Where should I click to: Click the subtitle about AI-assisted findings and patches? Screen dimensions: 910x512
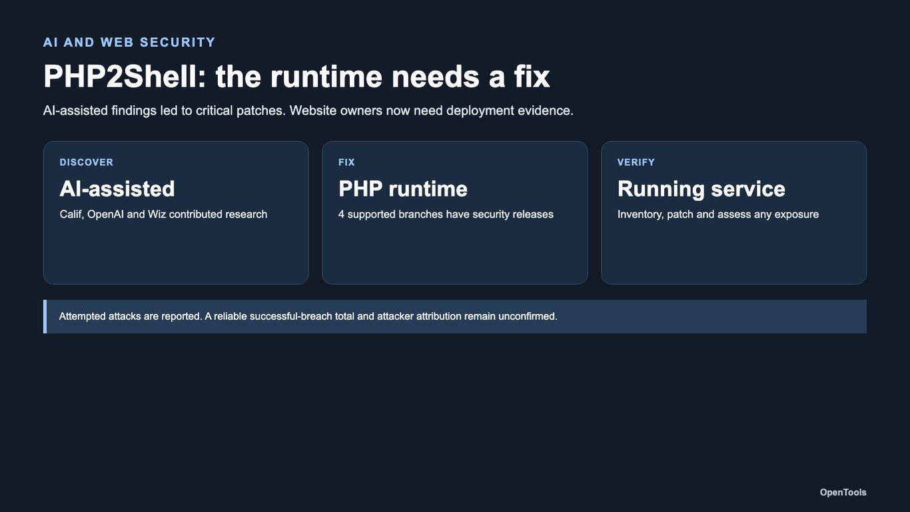[308, 111]
